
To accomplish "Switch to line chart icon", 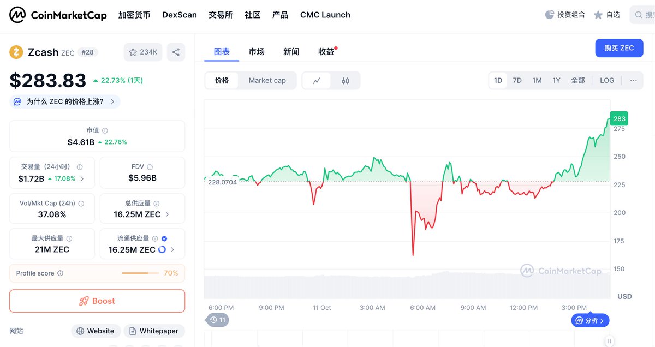I will pos(317,81).
